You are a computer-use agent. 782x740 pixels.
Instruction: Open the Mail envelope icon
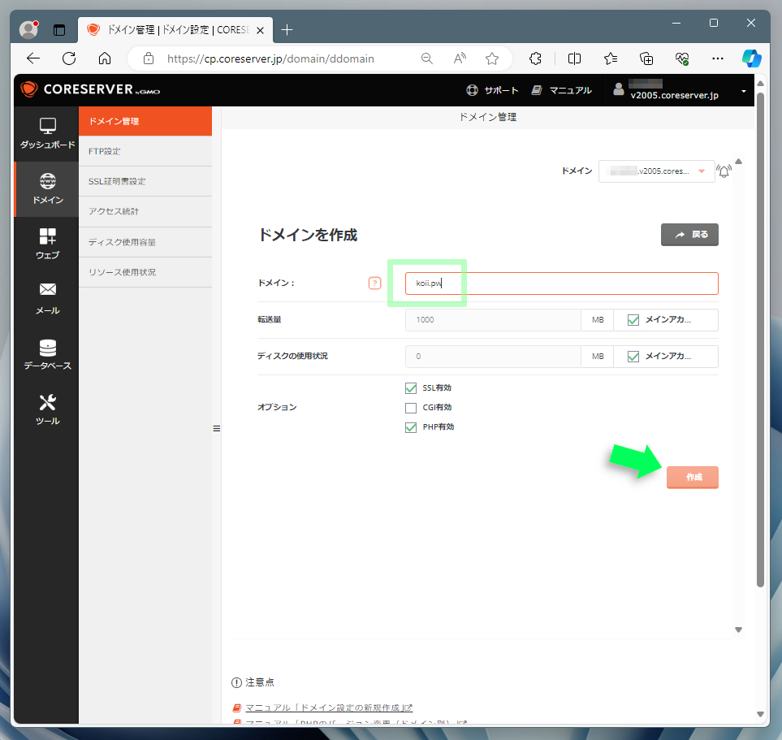pos(47,289)
